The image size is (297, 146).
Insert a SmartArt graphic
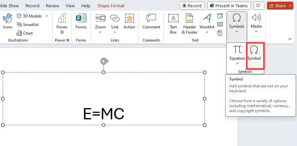pyautogui.click(x=27, y=25)
